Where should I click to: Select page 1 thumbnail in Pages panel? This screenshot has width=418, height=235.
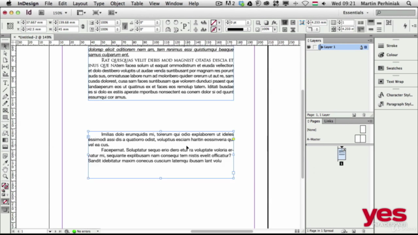342,155
